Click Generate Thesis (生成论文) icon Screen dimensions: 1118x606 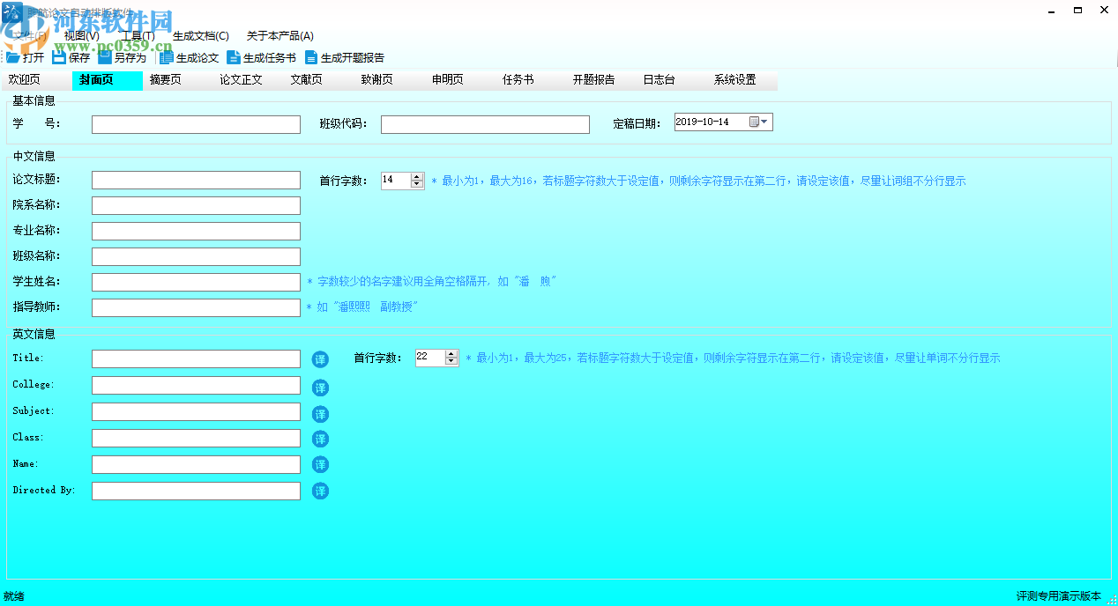[167, 57]
